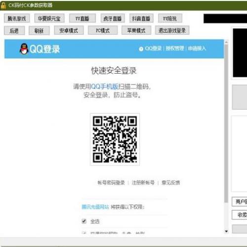Switch to YY直播 channel
This screenshot has height=247, width=247.
pos(82,18)
